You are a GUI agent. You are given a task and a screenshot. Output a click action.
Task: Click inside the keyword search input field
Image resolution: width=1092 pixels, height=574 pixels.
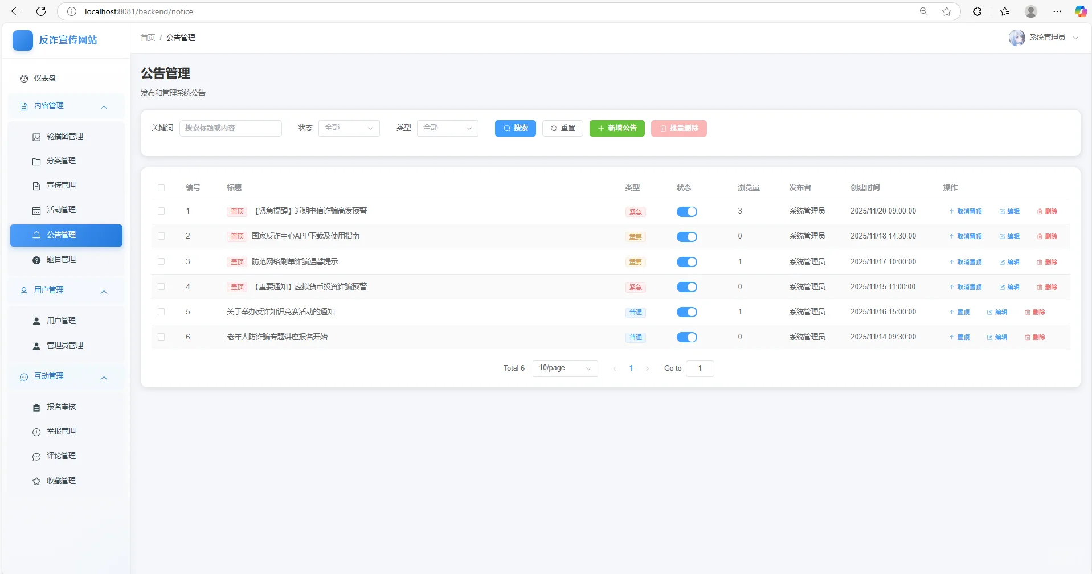coord(230,128)
